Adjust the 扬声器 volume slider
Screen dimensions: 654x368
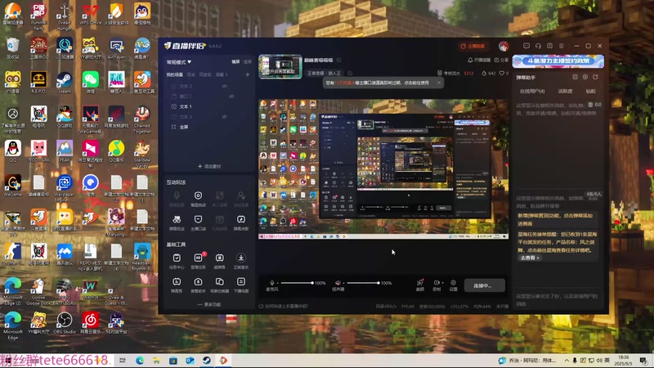[363, 283]
